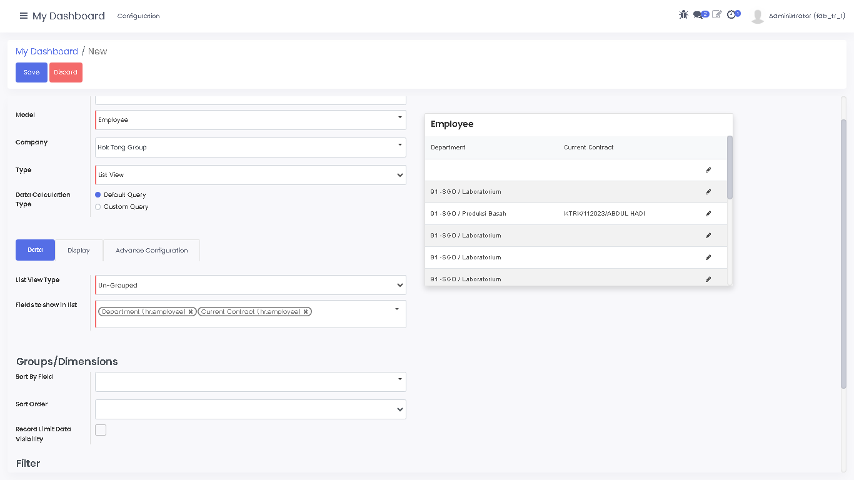Open the List View Type dropdown
Screen dimensions: 854x480
coord(250,286)
